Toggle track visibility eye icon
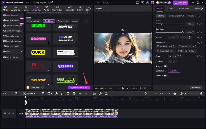Viewport: 206px width, 129px height. (9, 113)
